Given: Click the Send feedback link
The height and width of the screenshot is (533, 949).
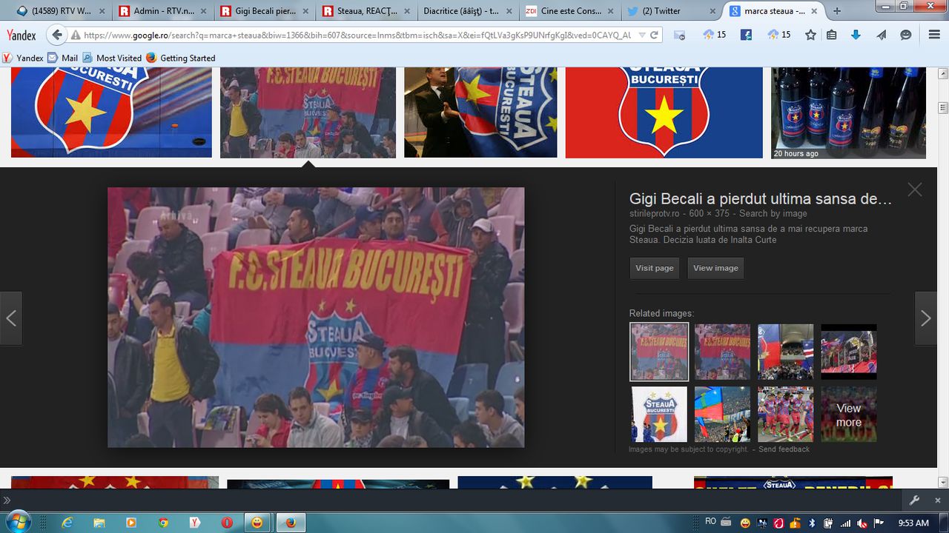Looking at the screenshot, I should [x=784, y=449].
